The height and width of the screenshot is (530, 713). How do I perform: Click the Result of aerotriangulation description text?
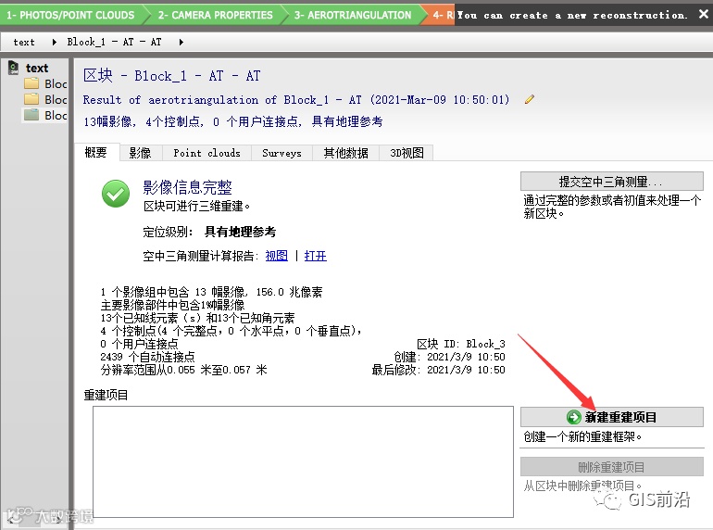(x=296, y=100)
